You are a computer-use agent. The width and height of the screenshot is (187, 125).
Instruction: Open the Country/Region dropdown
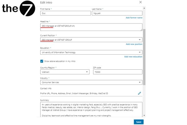tap(65, 72)
